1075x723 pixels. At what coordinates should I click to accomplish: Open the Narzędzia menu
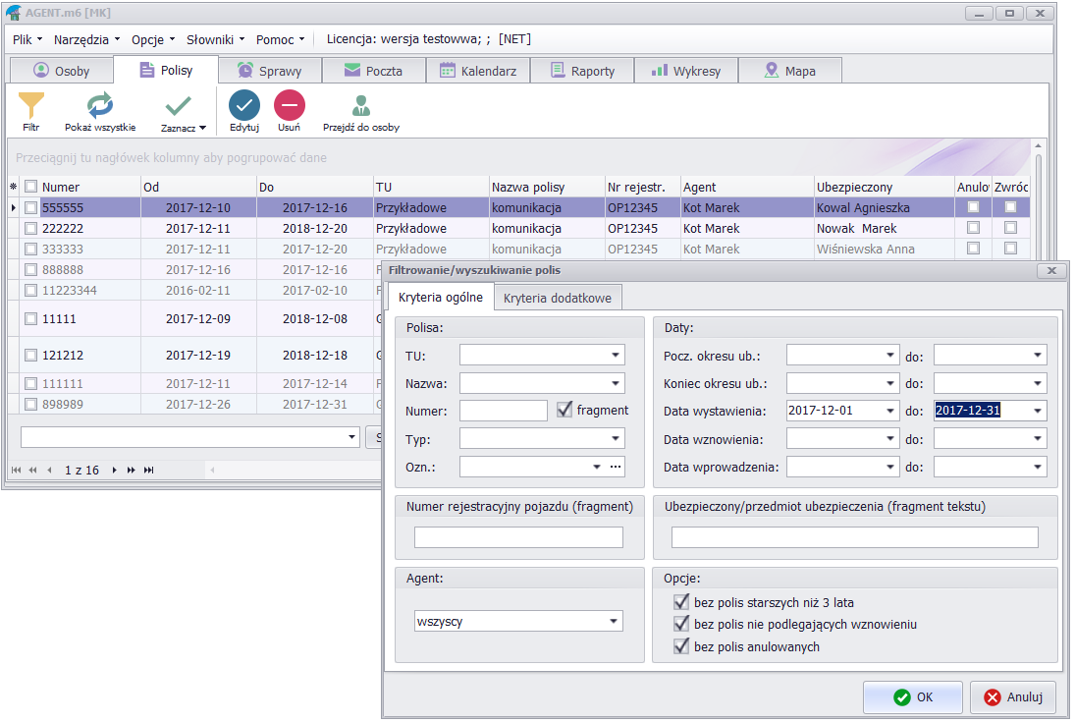point(86,40)
